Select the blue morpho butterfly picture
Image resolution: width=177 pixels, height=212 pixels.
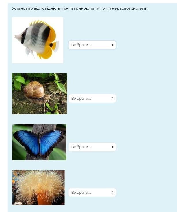(39, 142)
